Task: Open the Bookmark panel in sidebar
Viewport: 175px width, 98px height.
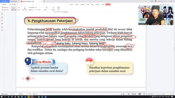Action: 2,14
